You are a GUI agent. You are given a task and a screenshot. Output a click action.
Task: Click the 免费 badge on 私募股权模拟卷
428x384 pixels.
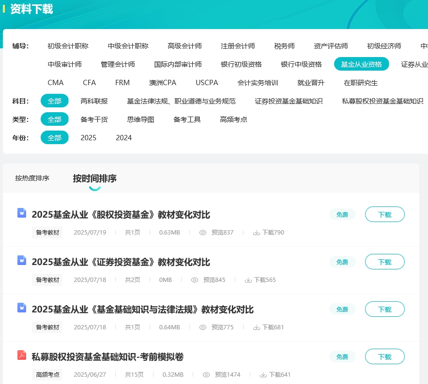pos(342,356)
